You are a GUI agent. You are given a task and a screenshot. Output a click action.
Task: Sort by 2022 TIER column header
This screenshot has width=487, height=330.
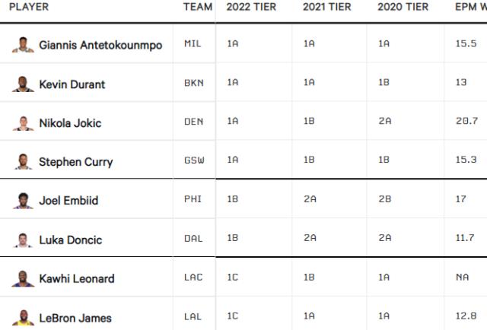click(251, 7)
